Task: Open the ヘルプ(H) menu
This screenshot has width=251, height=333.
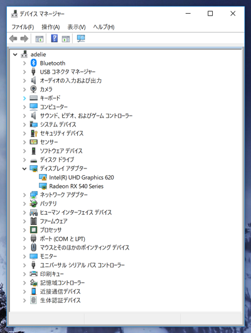Action: pyautogui.click(x=104, y=27)
